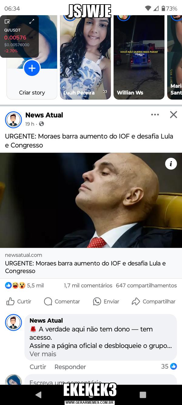Tap the Android back navigation button
The width and height of the screenshot is (182, 405).
point(39,395)
